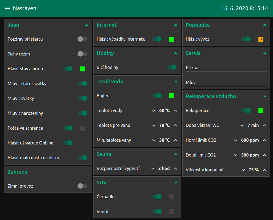This screenshot has height=220, width=273.
Task: Collapse the Teplá voda section
Action: (x=176, y=82)
